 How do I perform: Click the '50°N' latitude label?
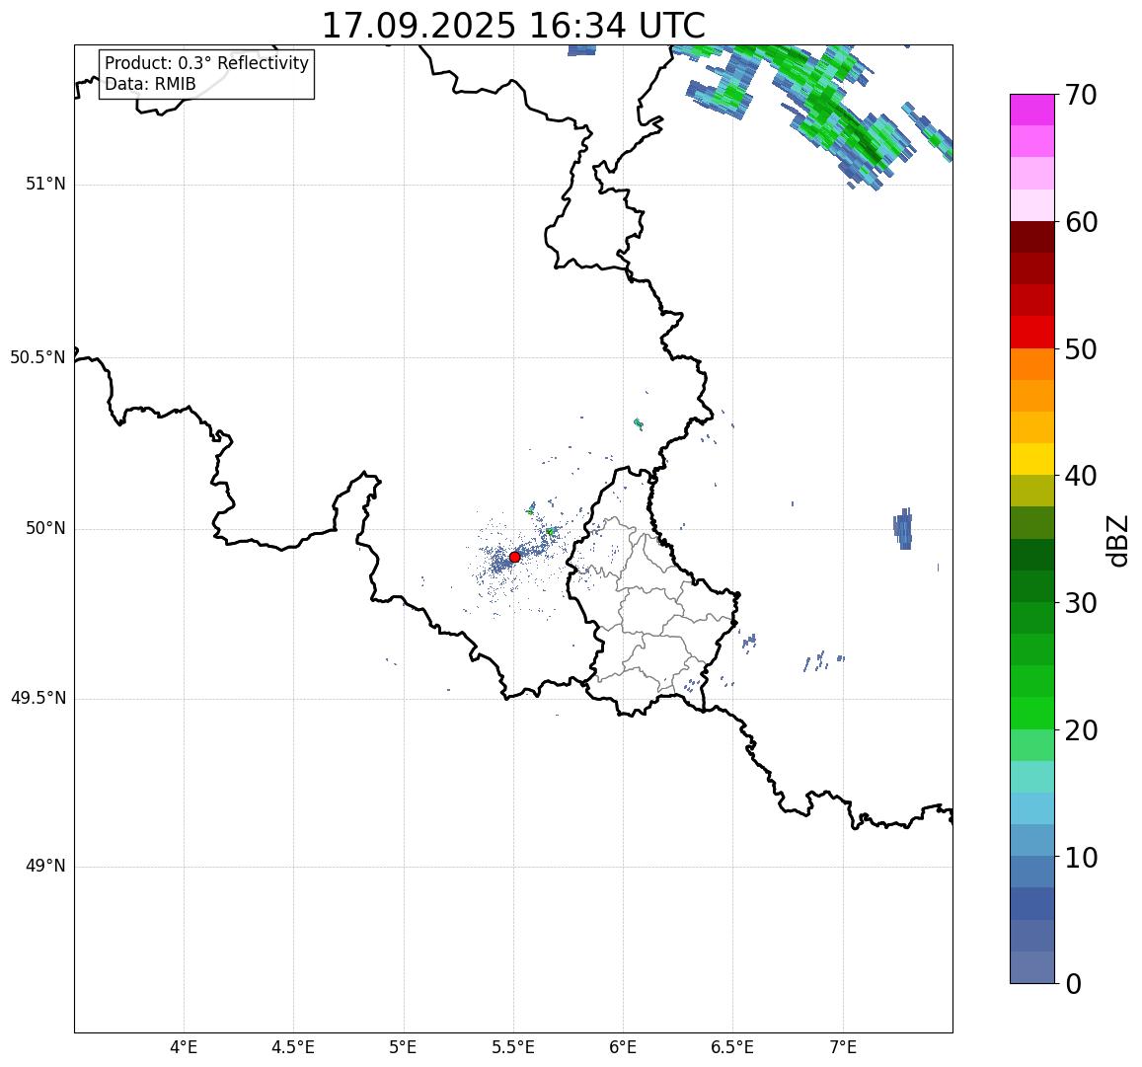click(x=45, y=529)
